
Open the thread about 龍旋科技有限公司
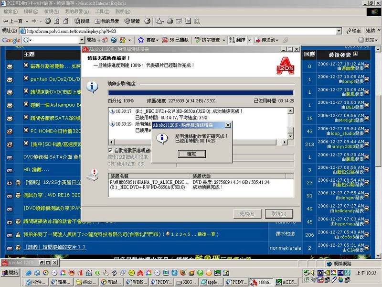click(92, 234)
